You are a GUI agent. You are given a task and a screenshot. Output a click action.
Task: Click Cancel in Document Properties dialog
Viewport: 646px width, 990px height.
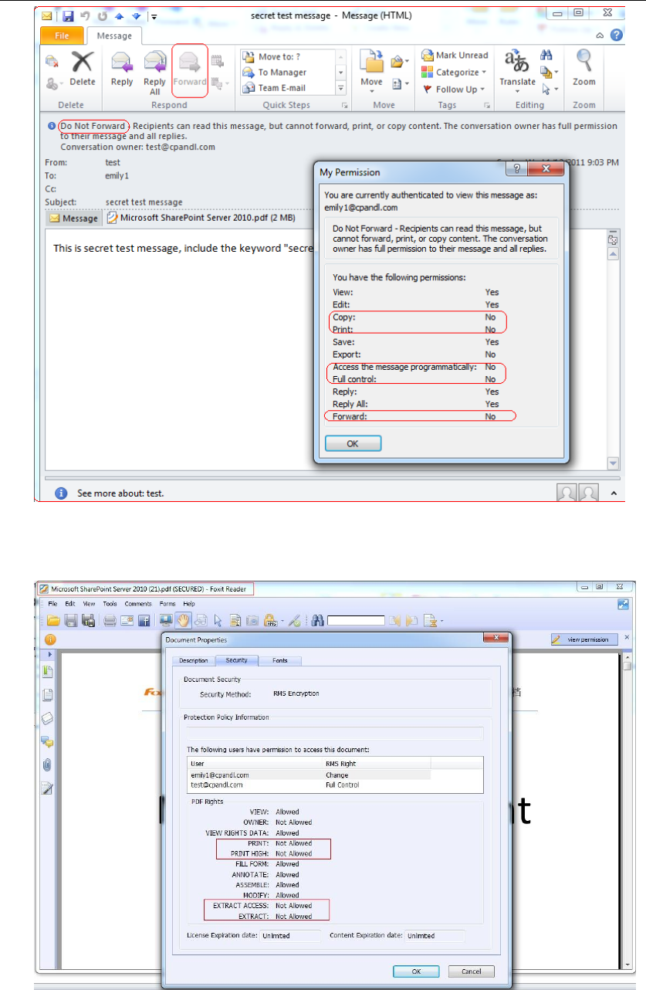point(470,971)
